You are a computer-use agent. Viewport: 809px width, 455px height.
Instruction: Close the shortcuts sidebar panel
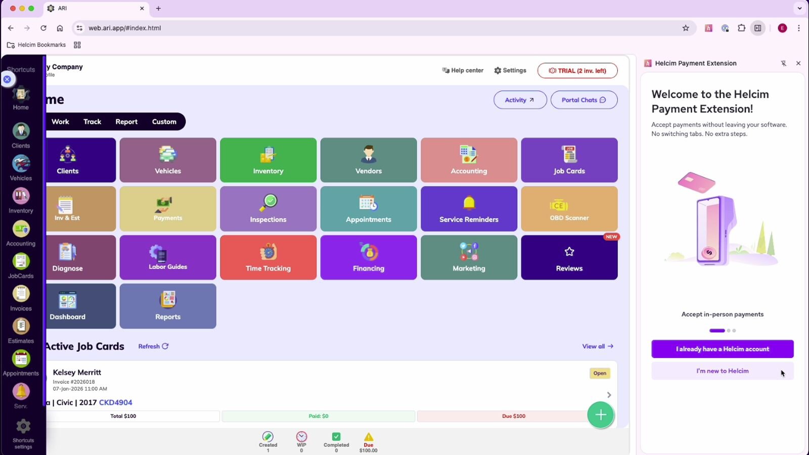coord(7,79)
